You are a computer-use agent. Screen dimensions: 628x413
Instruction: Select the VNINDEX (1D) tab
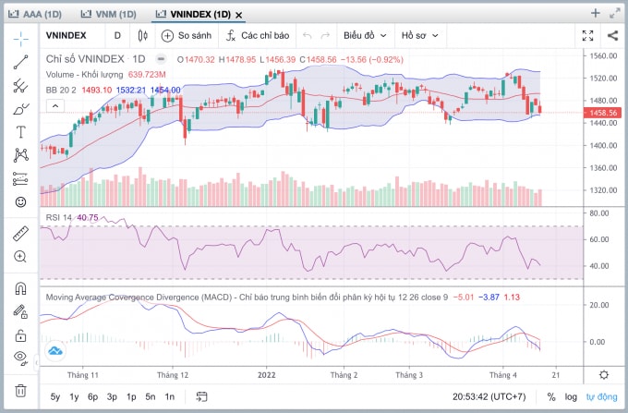pos(195,15)
